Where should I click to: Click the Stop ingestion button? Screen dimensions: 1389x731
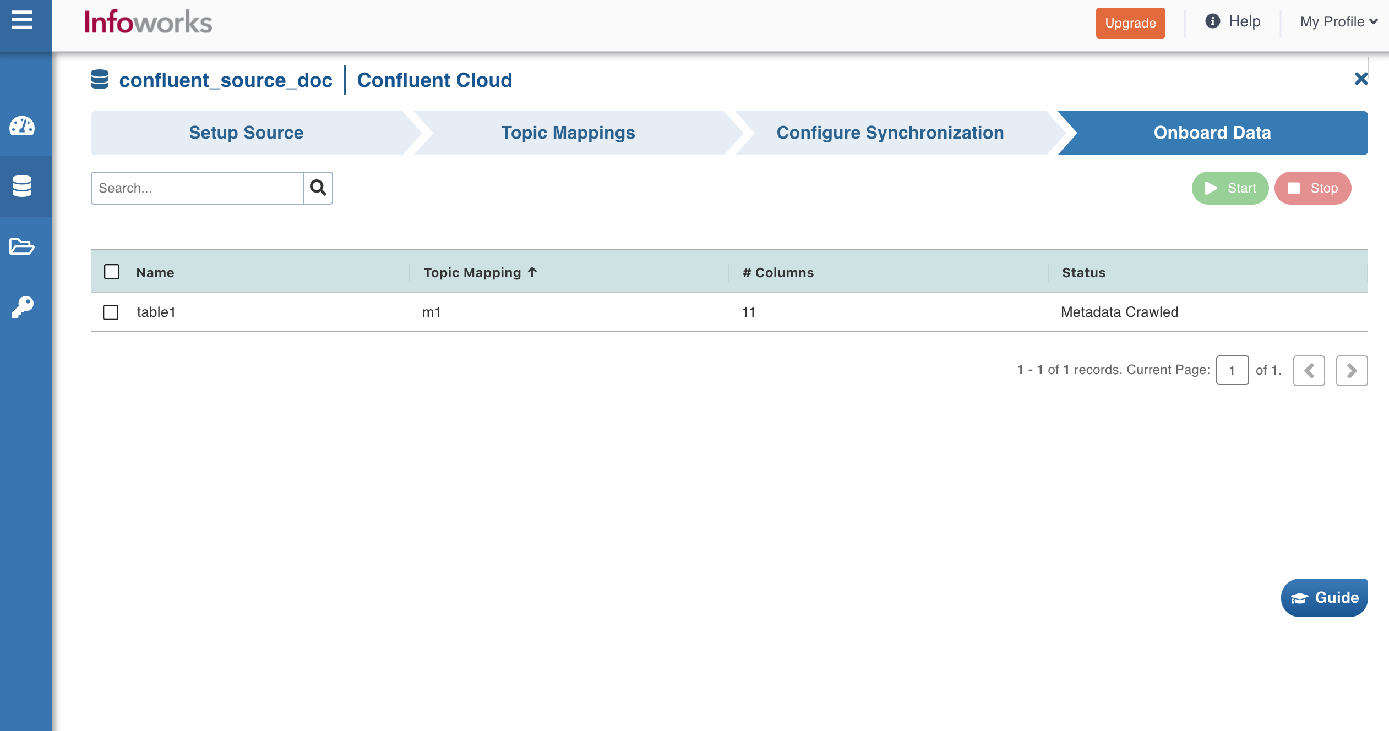(1312, 188)
